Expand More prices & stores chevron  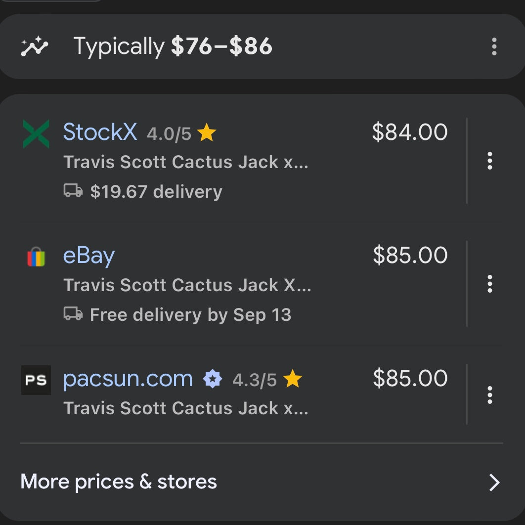(x=494, y=482)
